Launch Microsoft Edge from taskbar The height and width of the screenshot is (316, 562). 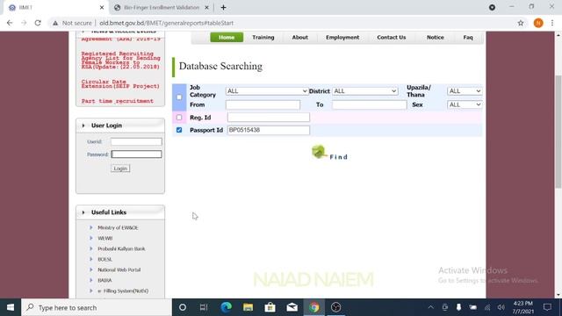[227, 307]
